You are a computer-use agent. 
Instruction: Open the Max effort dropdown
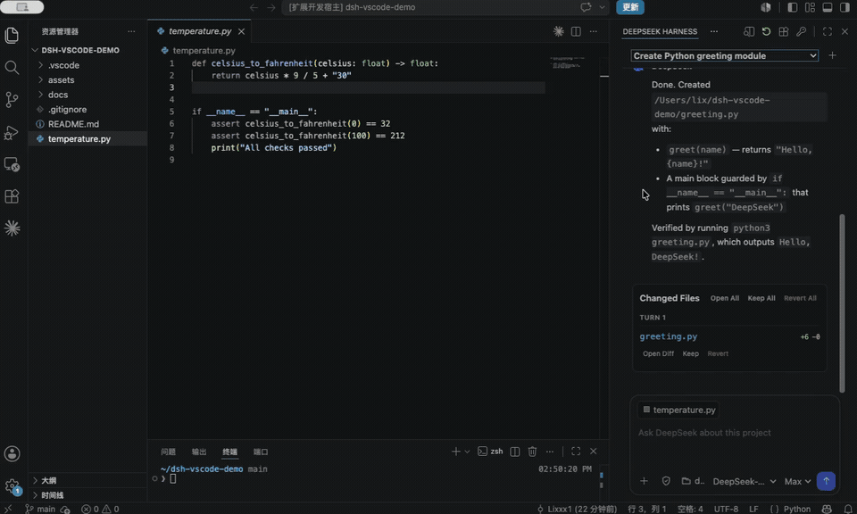tap(797, 481)
